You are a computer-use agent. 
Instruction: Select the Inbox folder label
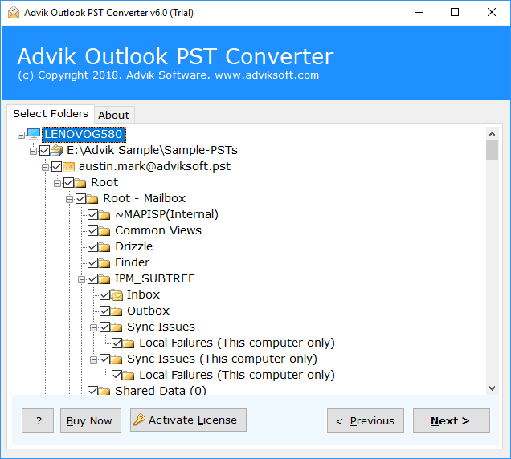[x=143, y=295]
